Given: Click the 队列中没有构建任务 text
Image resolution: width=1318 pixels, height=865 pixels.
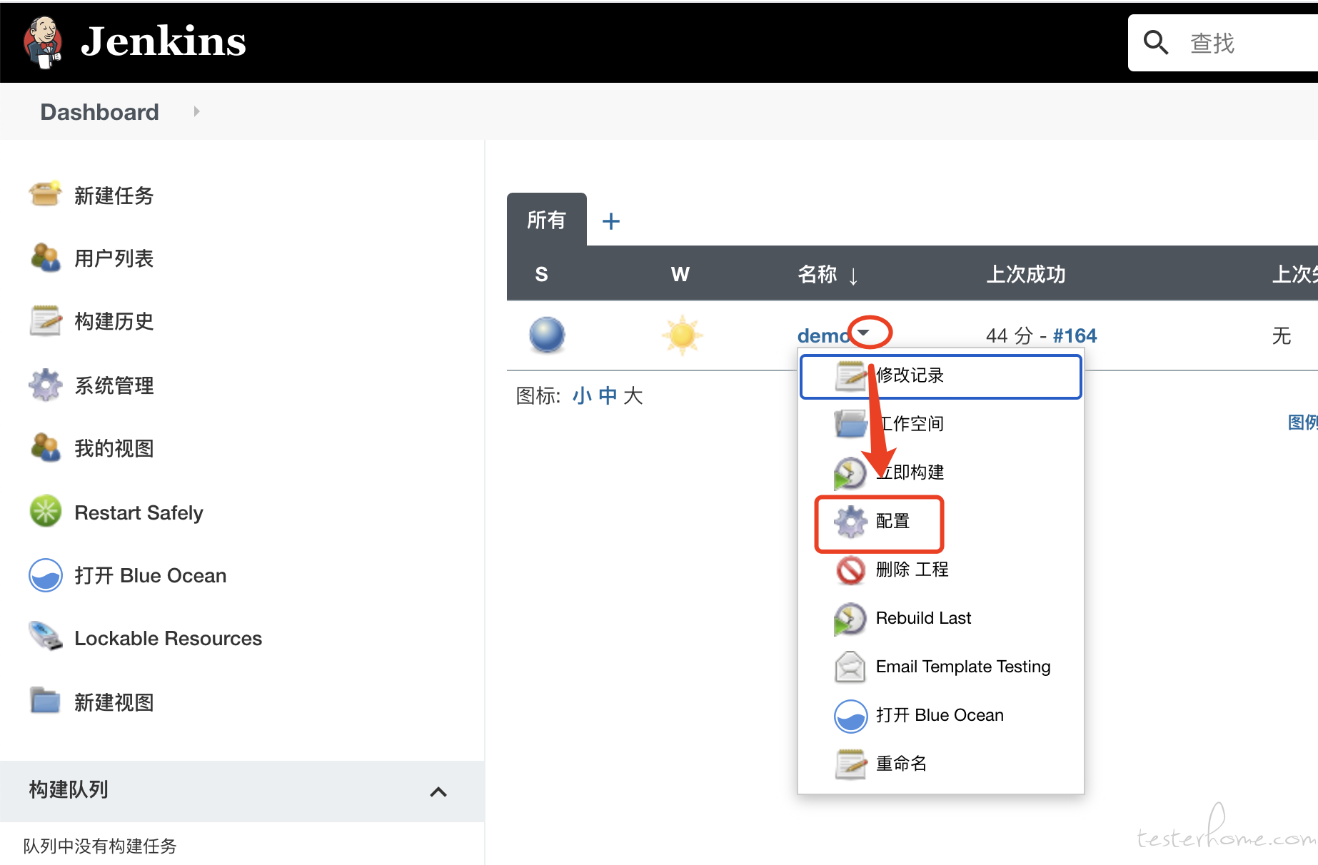Looking at the screenshot, I should point(100,846).
